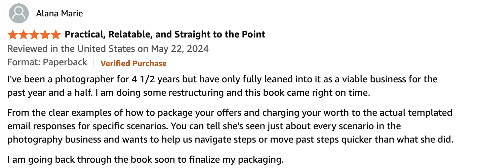Screen dimensions: 478x168
Task: Open reviewer Alana Marie's profile name
Action: click(59, 14)
